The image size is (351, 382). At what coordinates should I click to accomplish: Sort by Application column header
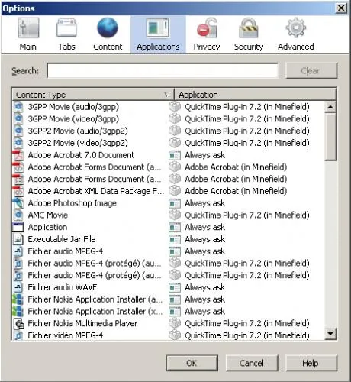[255, 95]
